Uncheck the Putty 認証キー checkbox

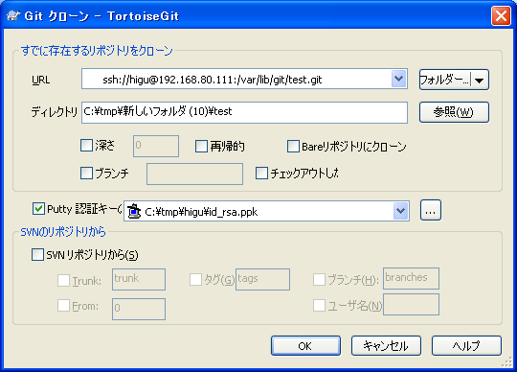(38, 209)
